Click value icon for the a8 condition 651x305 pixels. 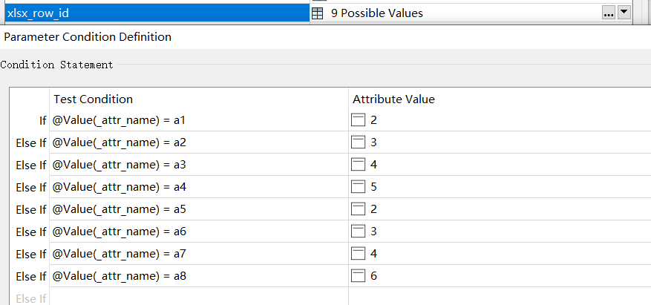point(359,276)
